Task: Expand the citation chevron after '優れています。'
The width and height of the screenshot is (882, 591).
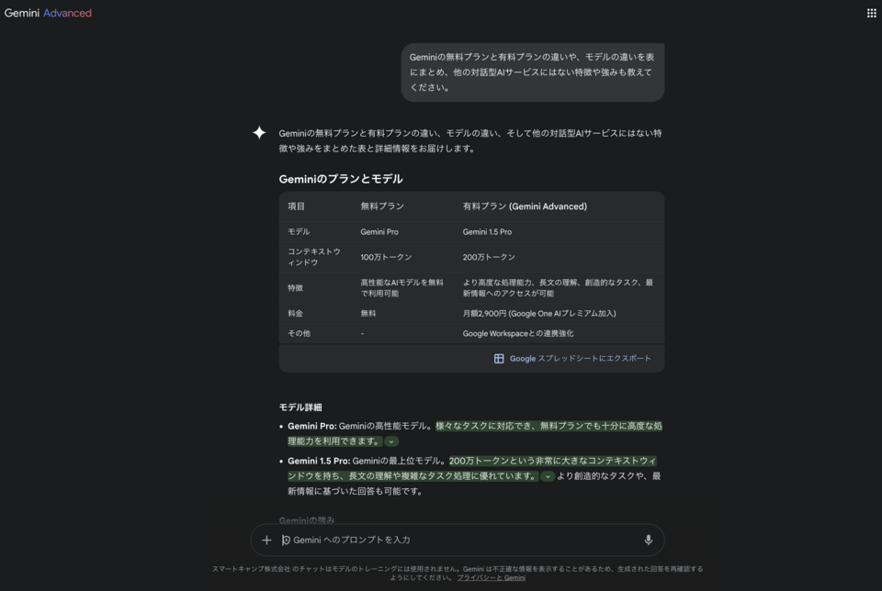Action: (546, 476)
